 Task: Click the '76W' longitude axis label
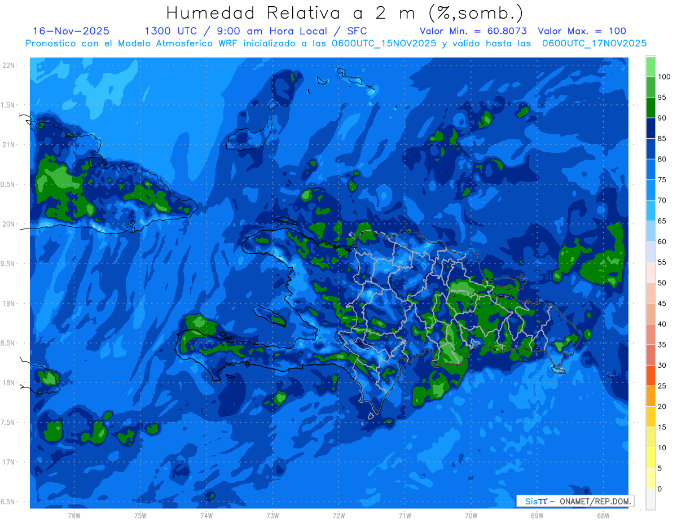(74, 515)
